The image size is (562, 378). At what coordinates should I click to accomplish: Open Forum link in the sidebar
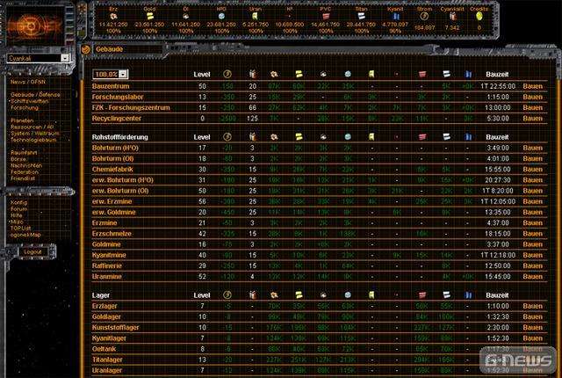[x=18, y=208]
